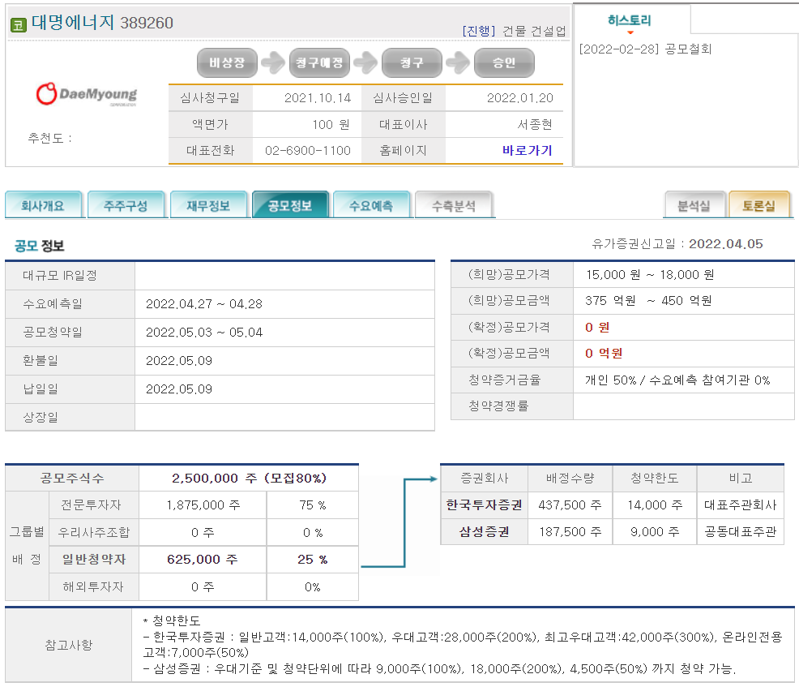Click approval date 2022.01.20
Screen dimensions: 799x687
(x=519, y=98)
